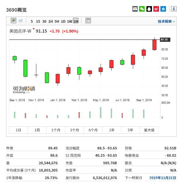Choose the 1周 time range tab
182x187 pixels.
click(x=37, y=130)
